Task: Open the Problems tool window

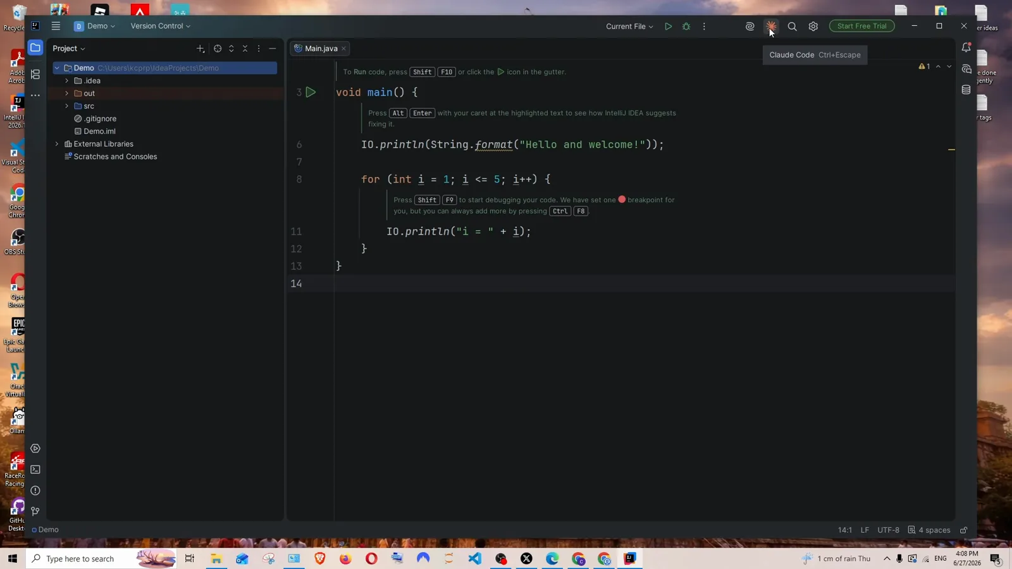Action: pos(35,491)
